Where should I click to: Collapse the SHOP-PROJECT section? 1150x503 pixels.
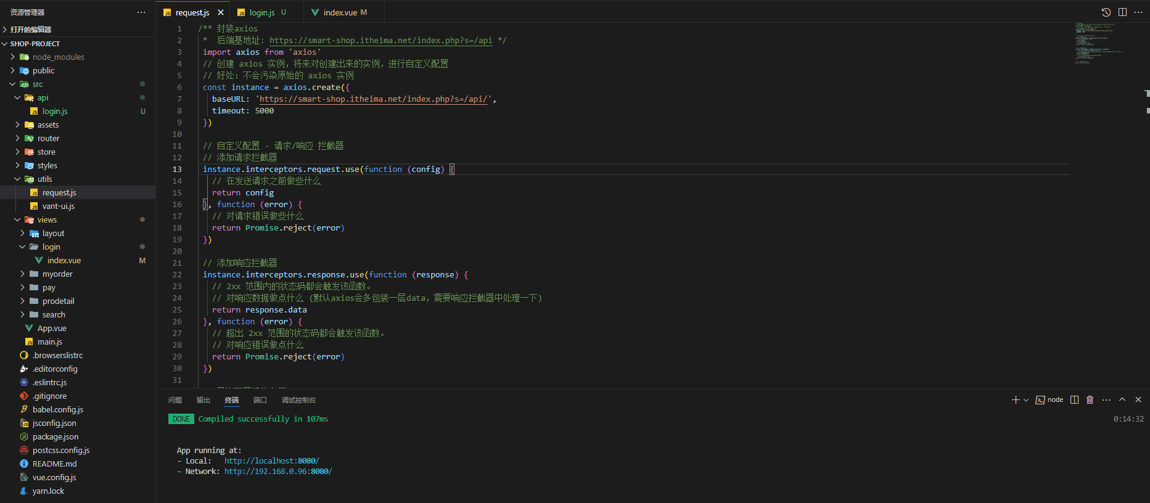(x=78, y=43)
